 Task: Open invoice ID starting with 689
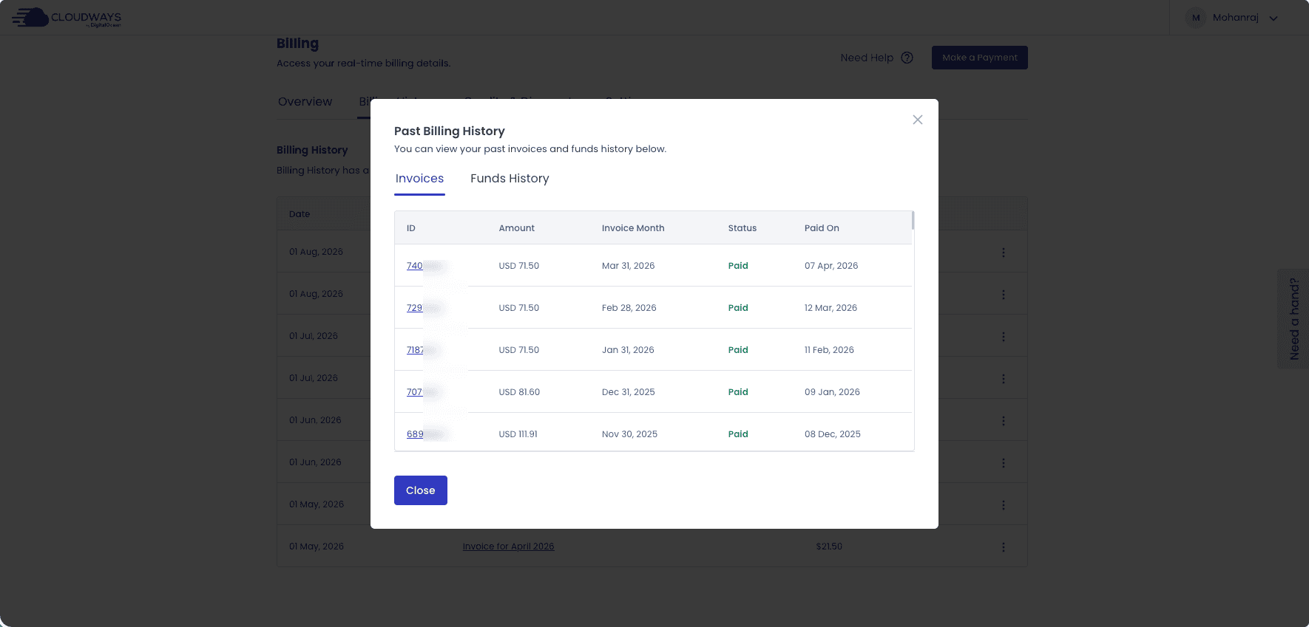pos(416,434)
